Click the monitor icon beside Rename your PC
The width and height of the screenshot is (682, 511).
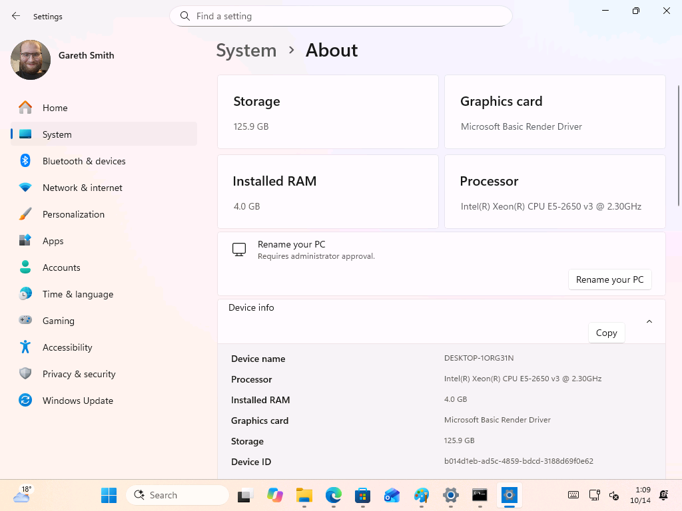239,250
